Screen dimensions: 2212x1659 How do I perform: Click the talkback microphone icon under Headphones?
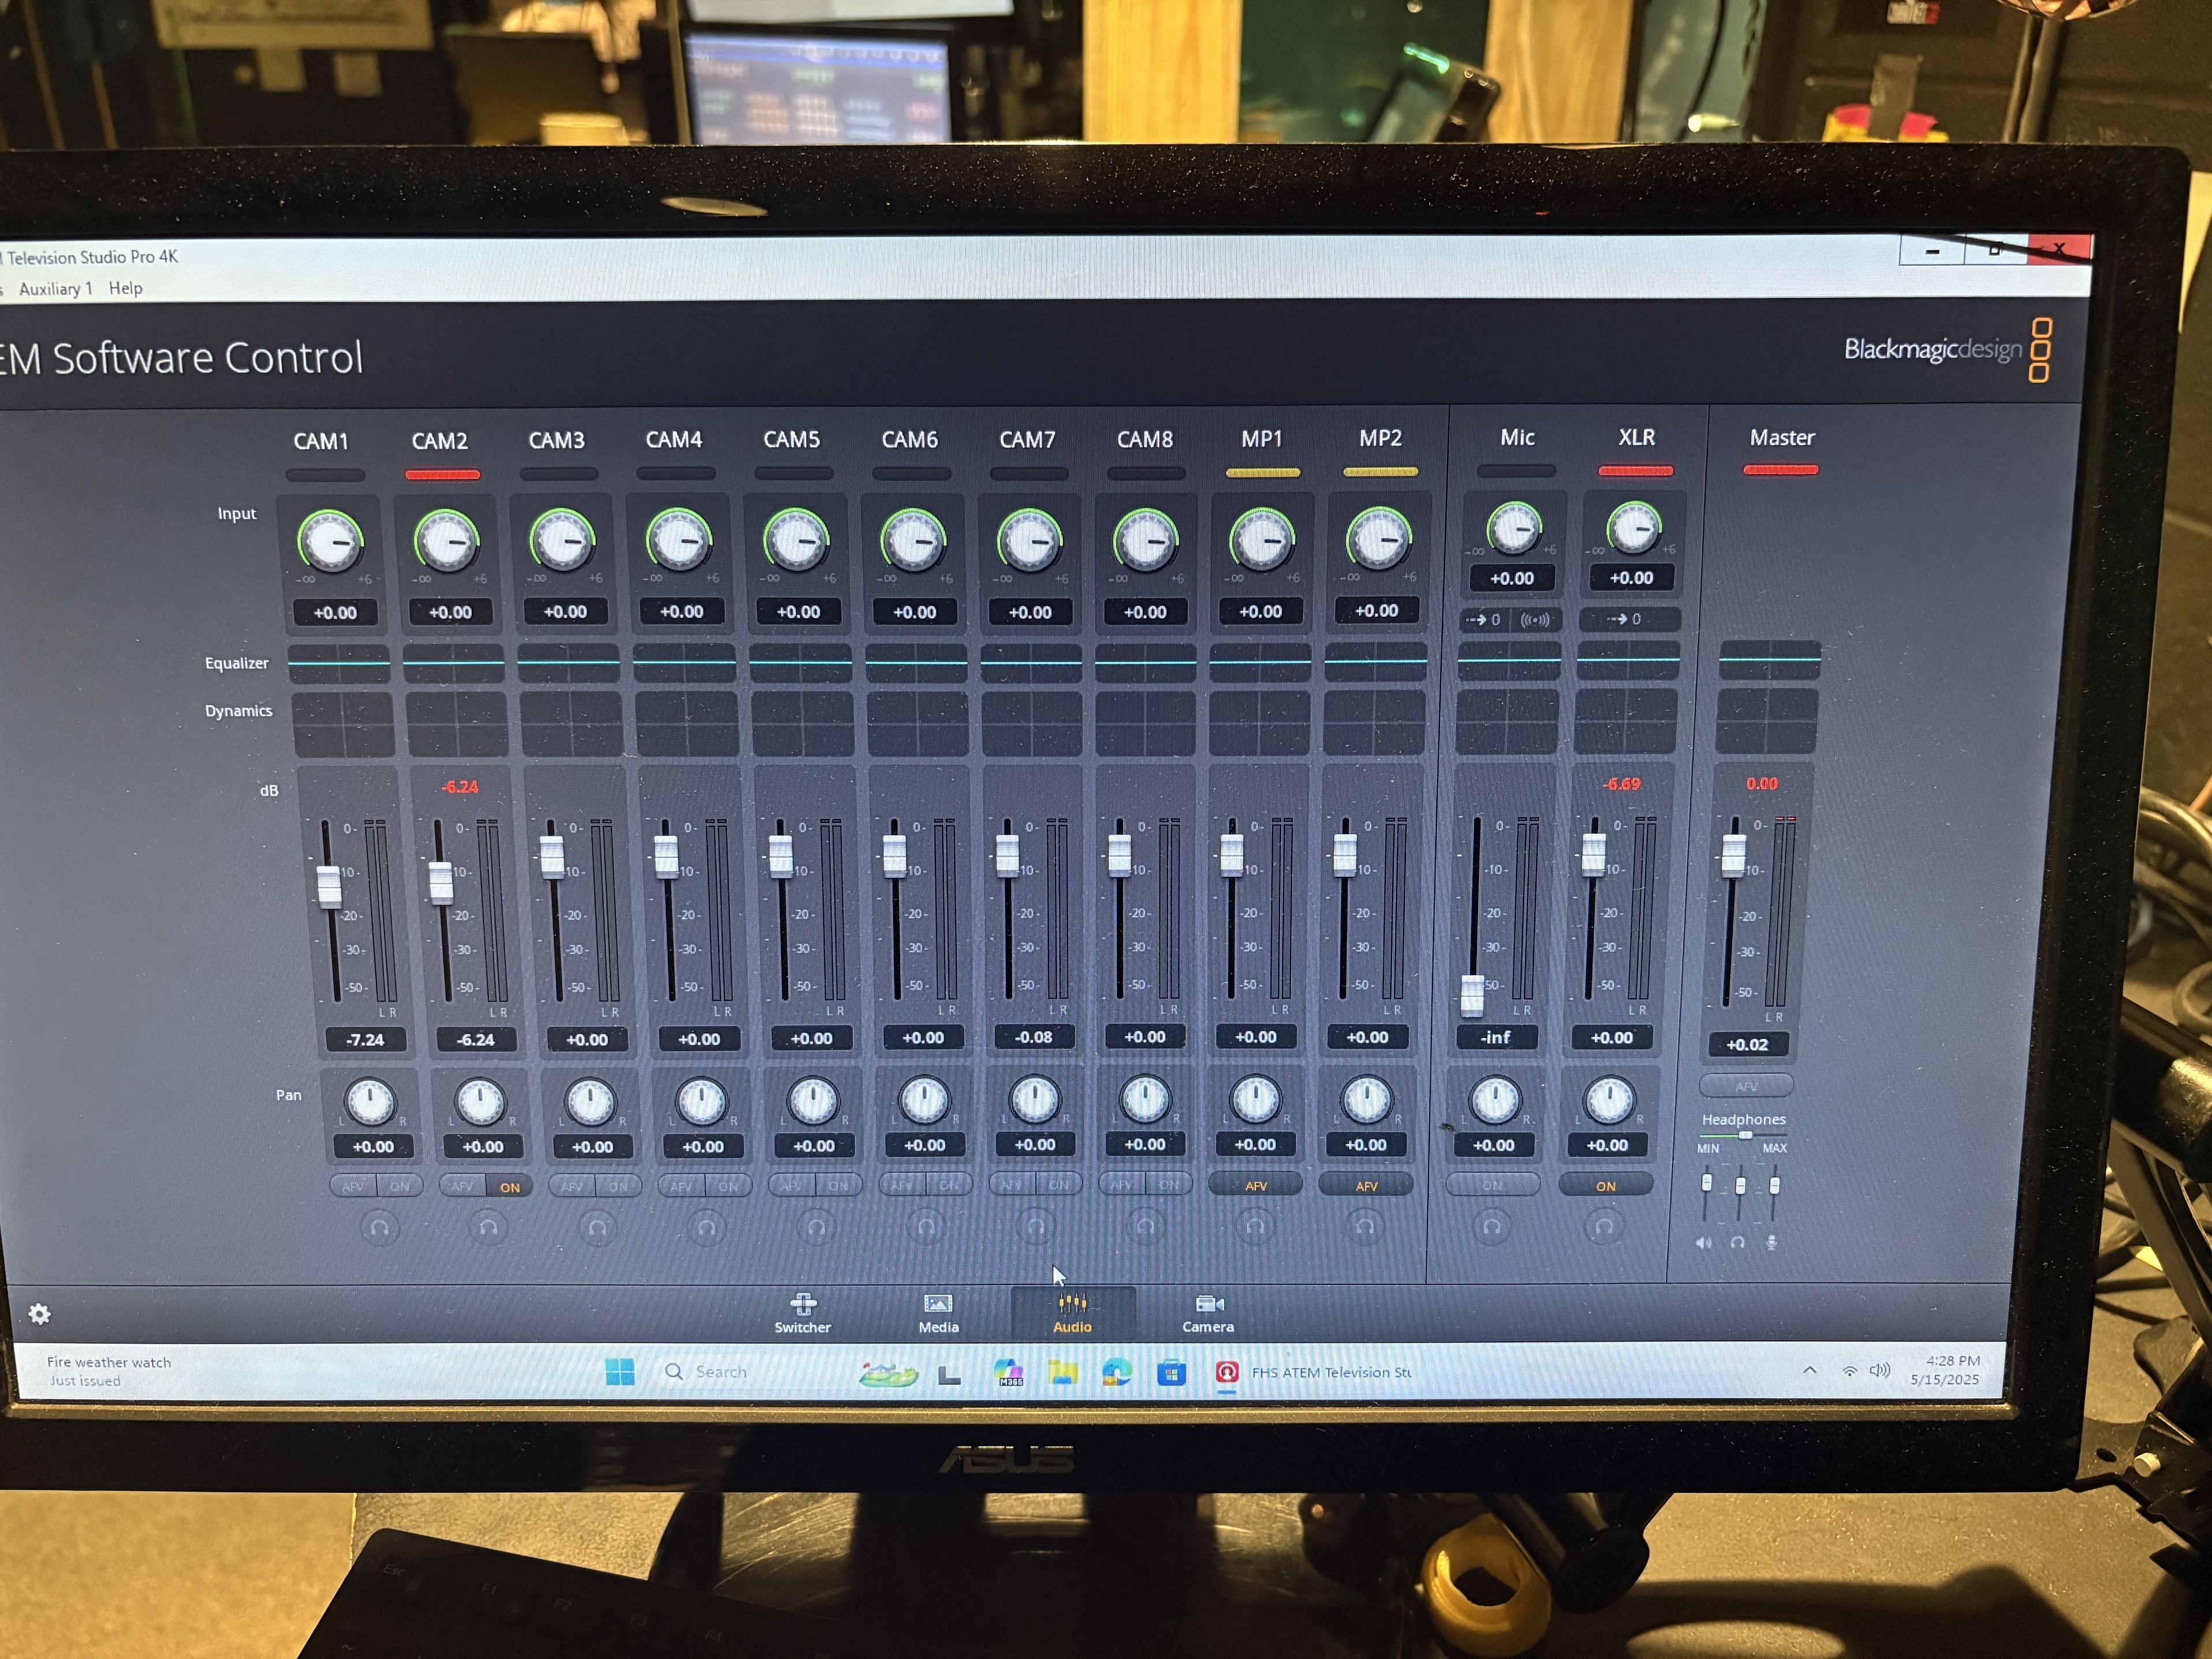click(1771, 1242)
